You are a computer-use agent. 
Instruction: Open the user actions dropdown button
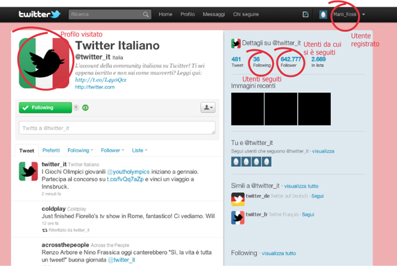208,108
